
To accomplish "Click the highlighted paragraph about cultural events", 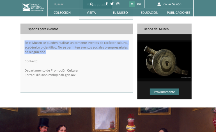I will coord(77,47).
